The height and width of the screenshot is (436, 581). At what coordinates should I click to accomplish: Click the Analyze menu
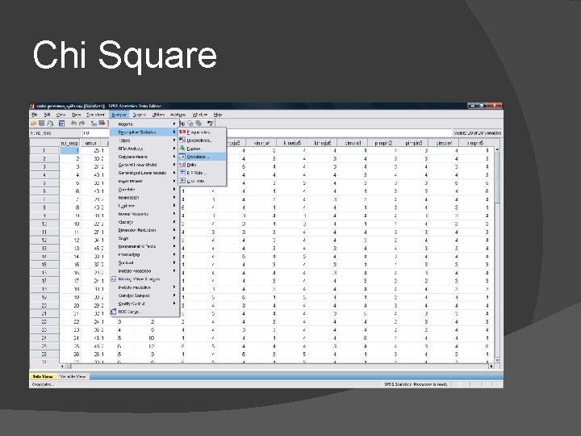coord(119,115)
